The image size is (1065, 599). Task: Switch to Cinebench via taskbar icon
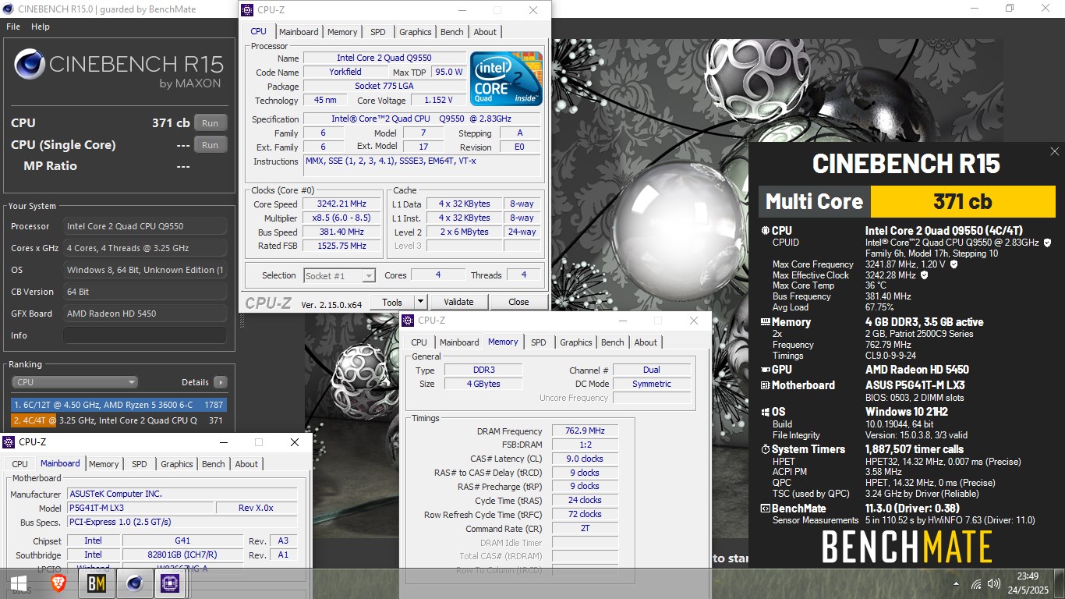point(135,583)
